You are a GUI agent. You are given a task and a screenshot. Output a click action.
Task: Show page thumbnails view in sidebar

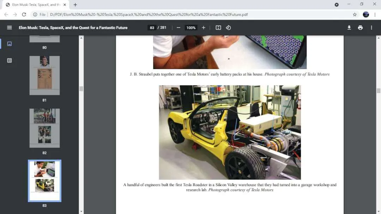tap(10, 44)
